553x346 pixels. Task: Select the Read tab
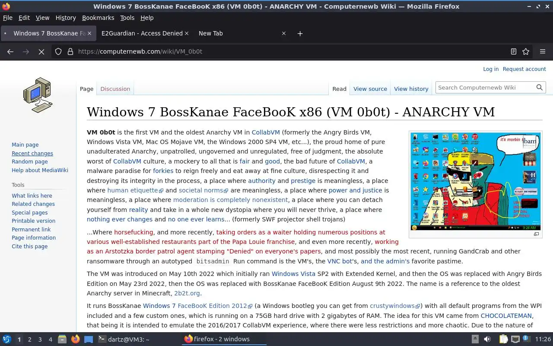point(340,89)
